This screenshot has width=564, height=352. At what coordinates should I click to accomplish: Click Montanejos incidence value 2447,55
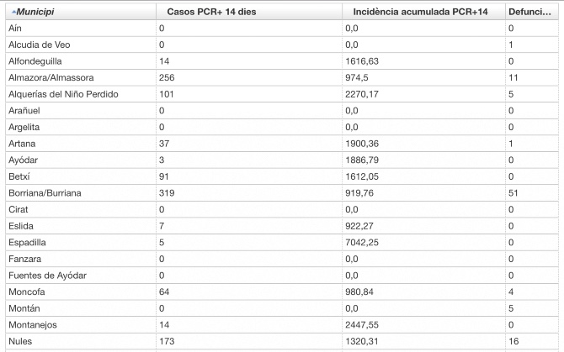click(x=364, y=323)
